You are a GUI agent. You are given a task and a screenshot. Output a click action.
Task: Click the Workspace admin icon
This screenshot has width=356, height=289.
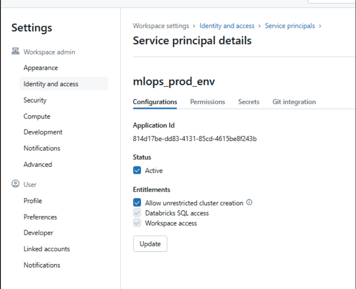[x=15, y=52]
